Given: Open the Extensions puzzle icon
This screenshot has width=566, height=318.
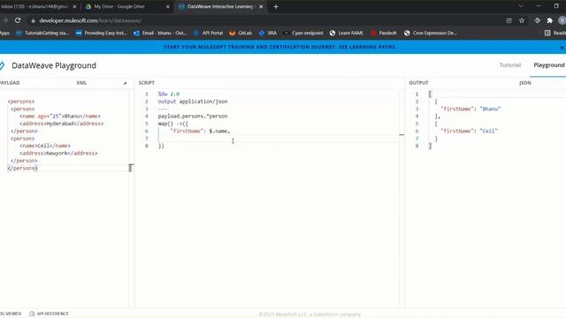Looking at the screenshot, I should [549, 20].
